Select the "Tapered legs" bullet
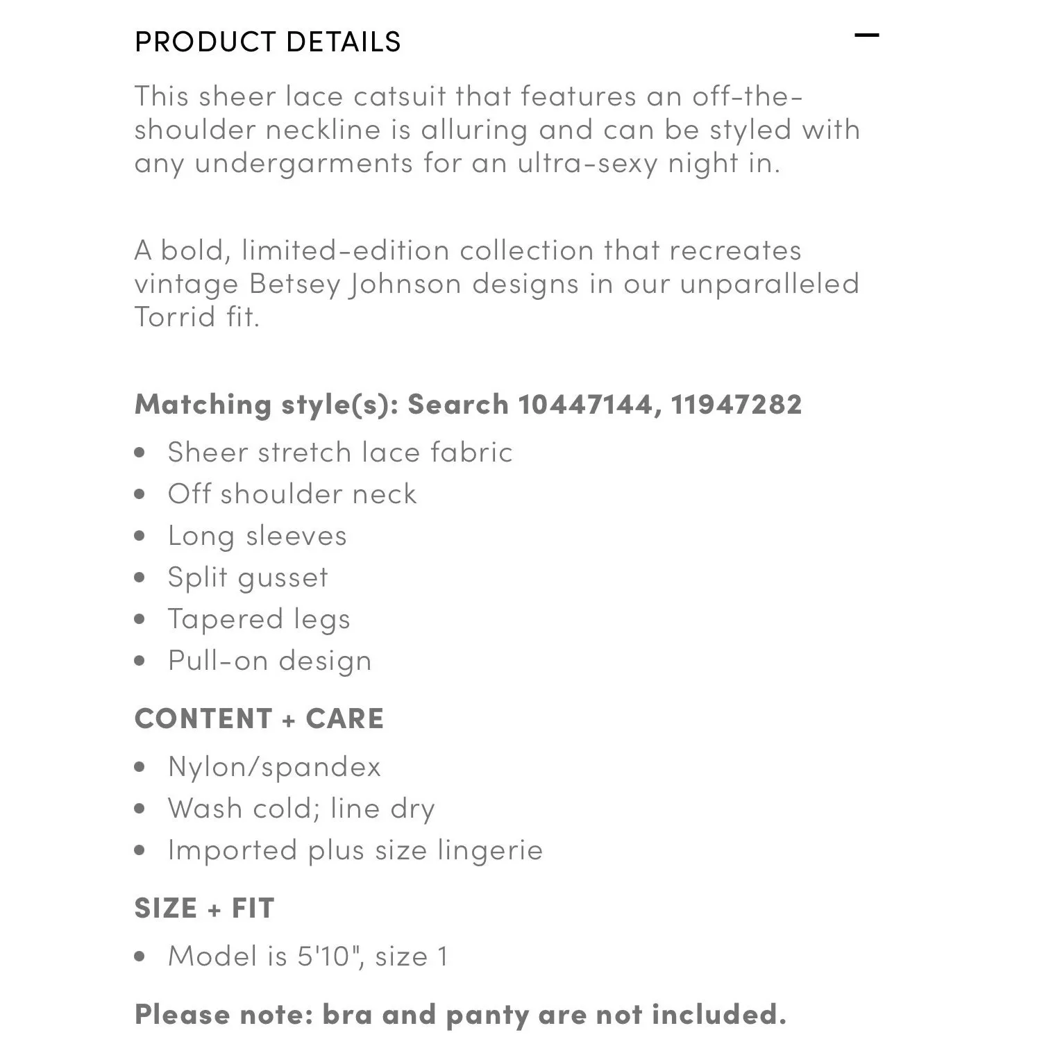The height and width of the screenshot is (1053, 1053). pos(259,619)
